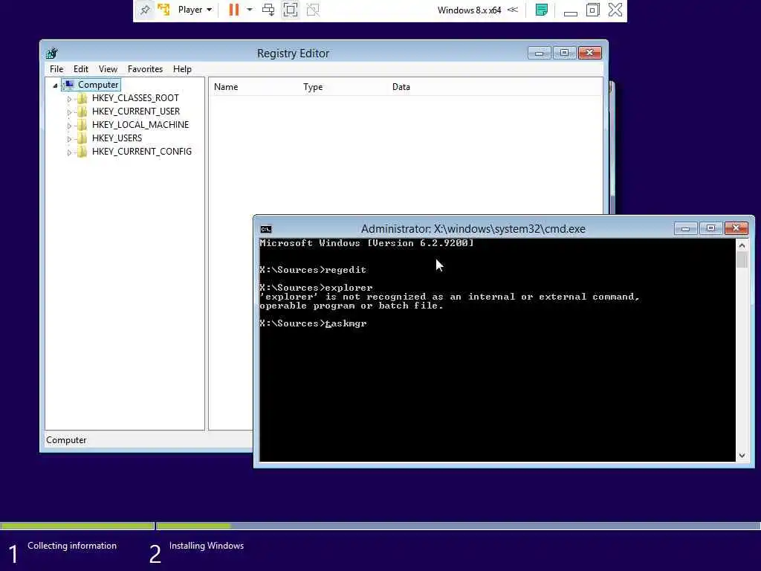The height and width of the screenshot is (571, 761).
Task: Expand HKEY_CLASSES_ROOT node
Action: click(x=69, y=99)
